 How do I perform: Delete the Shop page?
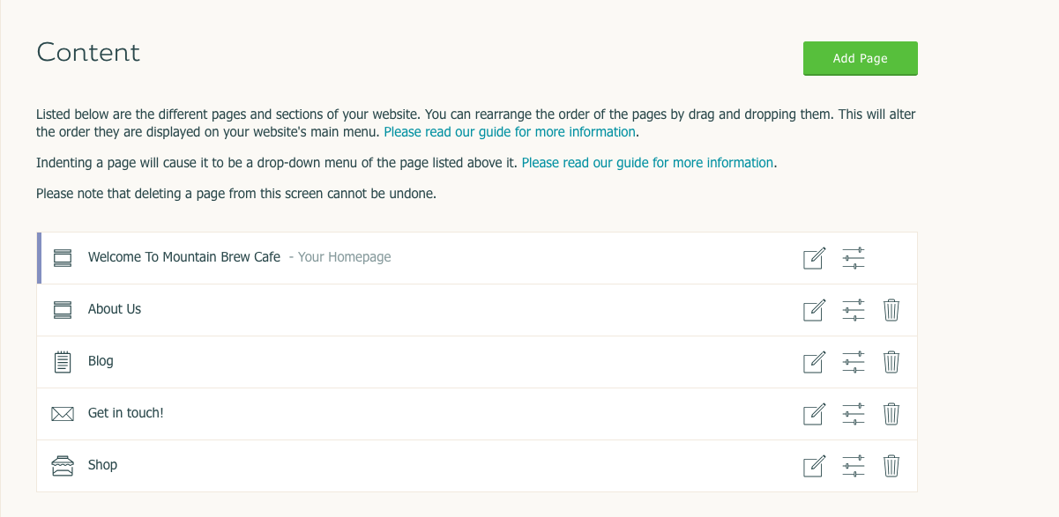[x=891, y=466]
